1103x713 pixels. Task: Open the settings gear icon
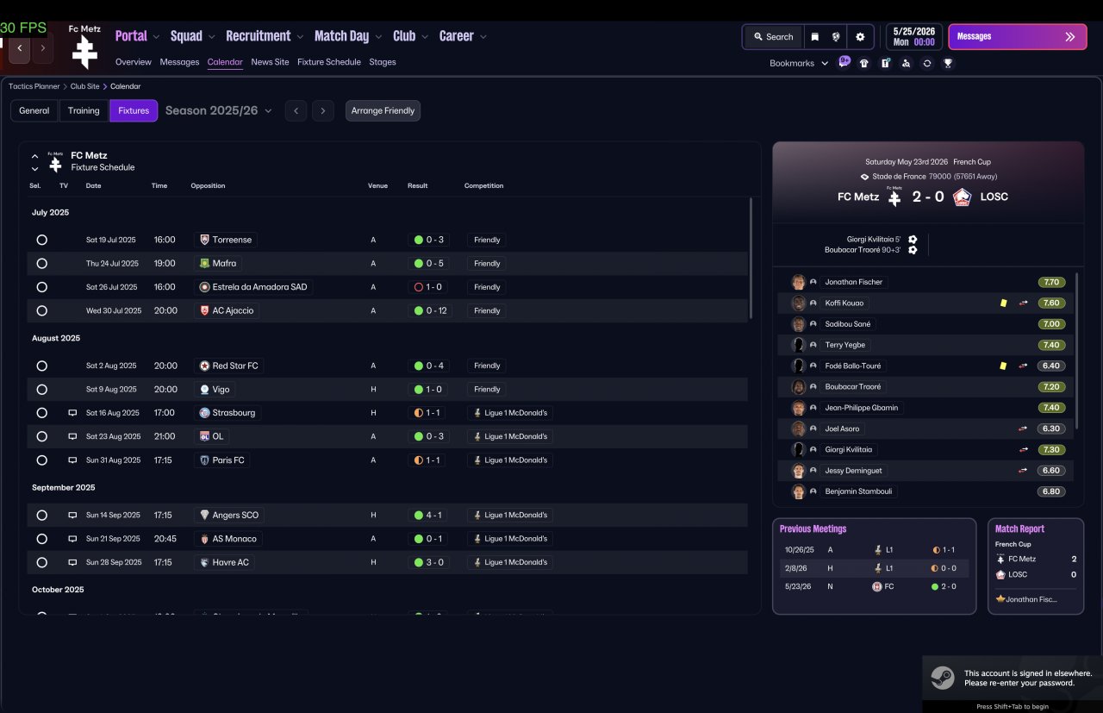(860, 37)
